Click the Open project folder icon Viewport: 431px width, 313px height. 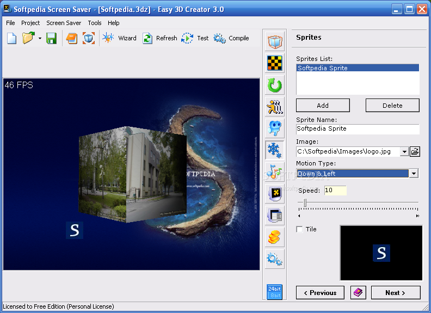pos(28,38)
